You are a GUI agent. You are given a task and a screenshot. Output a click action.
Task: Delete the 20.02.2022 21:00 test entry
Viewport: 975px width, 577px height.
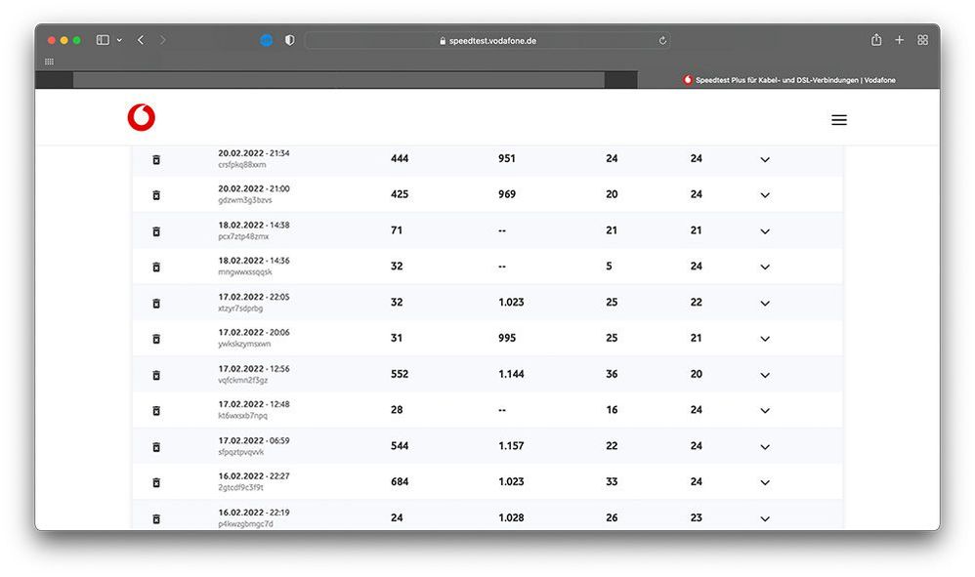click(x=156, y=195)
